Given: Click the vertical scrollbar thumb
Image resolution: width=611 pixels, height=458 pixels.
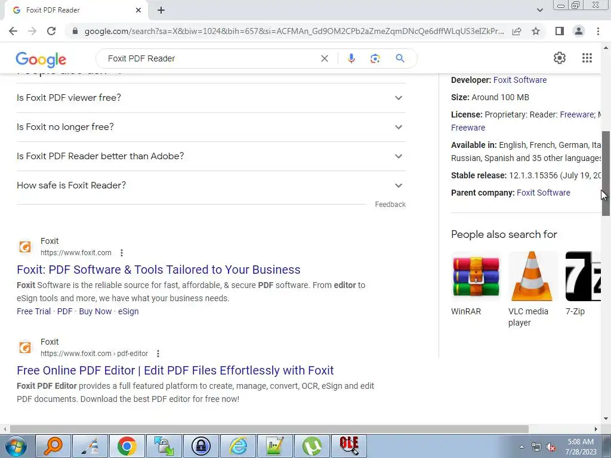Looking at the screenshot, I should coord(606,174).
